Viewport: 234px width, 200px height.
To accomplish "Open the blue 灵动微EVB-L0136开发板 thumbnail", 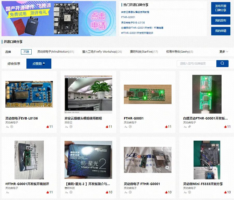I will point(29,94).
